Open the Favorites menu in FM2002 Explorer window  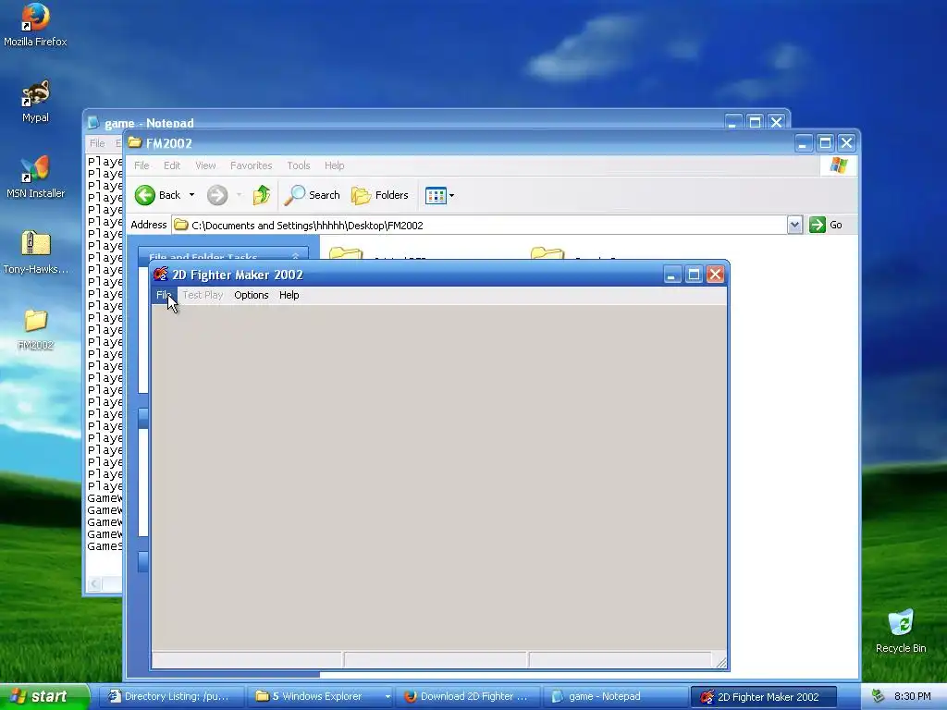pyautogui.click(x=251, y=165)
